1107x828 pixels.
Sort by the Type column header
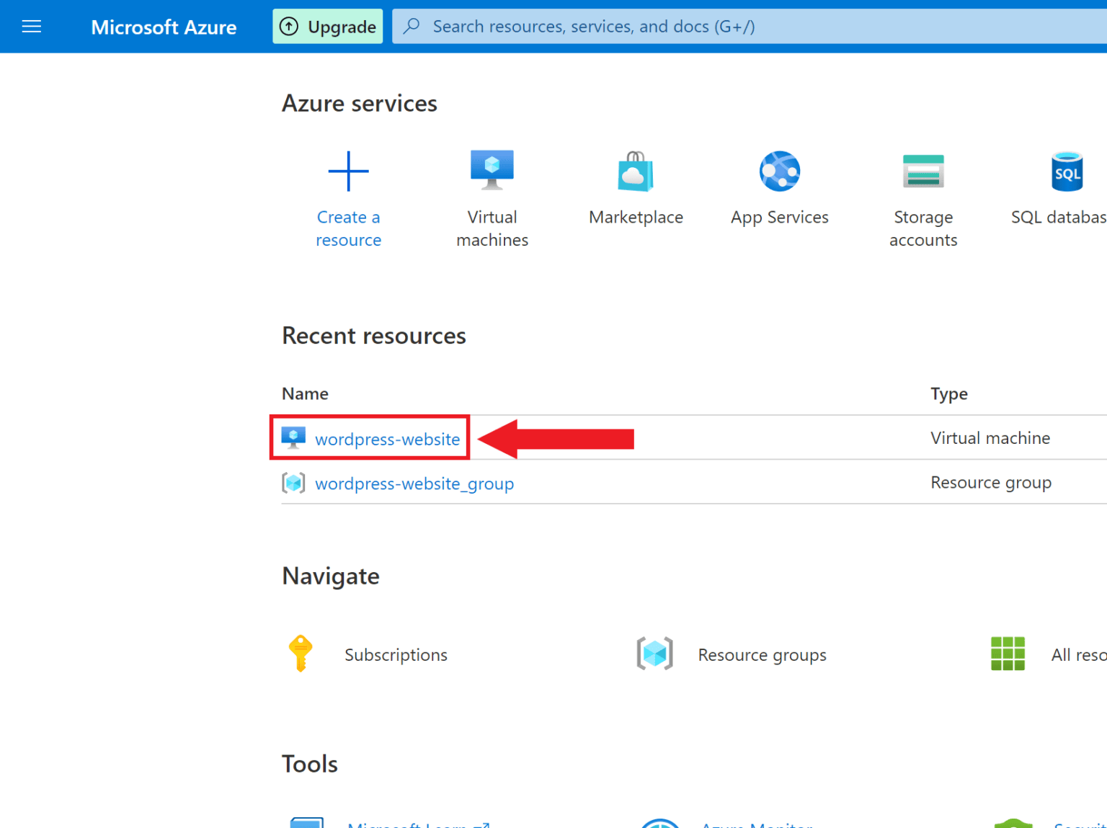point(949,393)
